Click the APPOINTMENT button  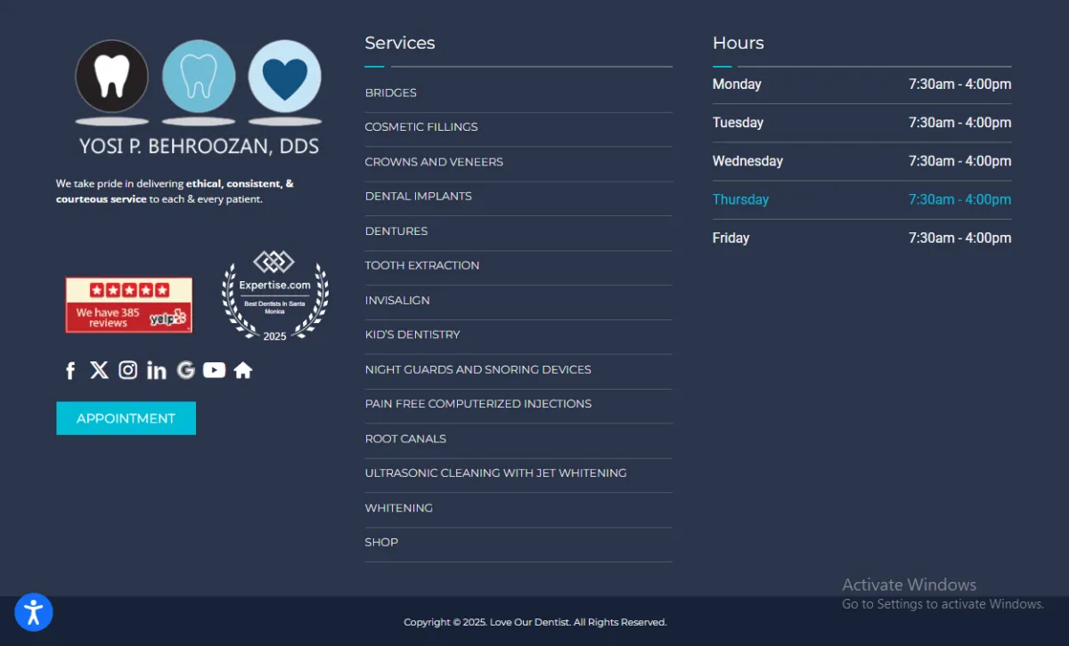coord(126,418)
